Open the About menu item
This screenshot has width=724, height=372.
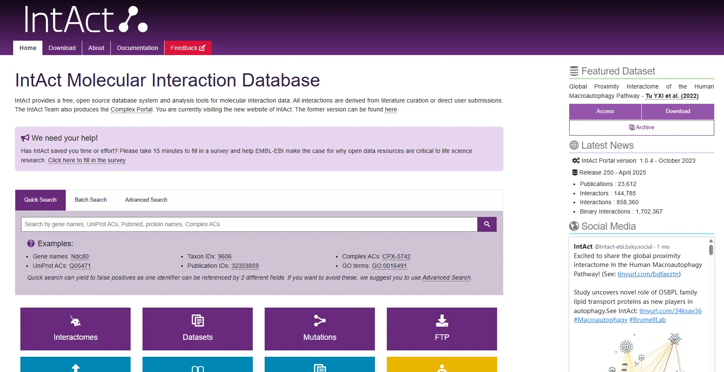(x=96, y=48)
